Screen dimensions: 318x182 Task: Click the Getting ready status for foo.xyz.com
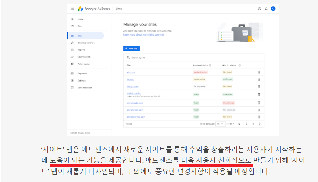[199, 86]
